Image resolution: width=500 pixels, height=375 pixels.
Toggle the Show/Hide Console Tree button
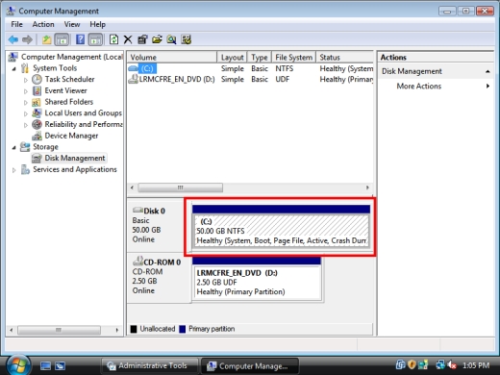[x=62, y=39]
